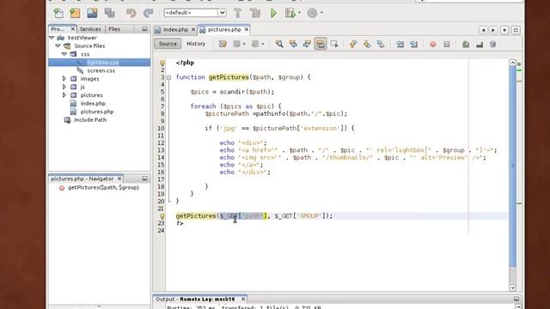Click the Find Selection magnifier icon
The width and height of the screenshot is (550, 309).
(x=279, y=44)
